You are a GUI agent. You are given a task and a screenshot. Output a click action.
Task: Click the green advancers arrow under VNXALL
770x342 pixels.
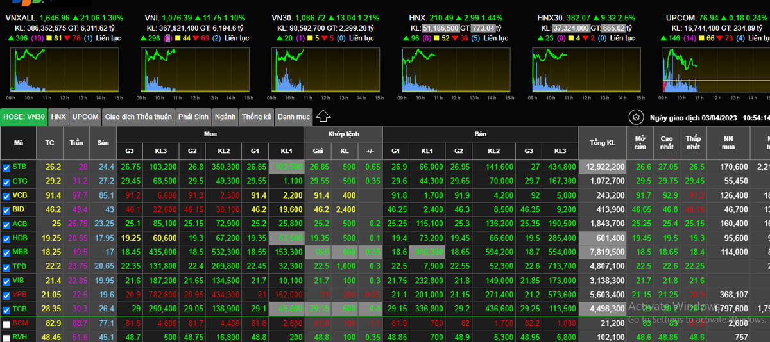coord(12,38)
